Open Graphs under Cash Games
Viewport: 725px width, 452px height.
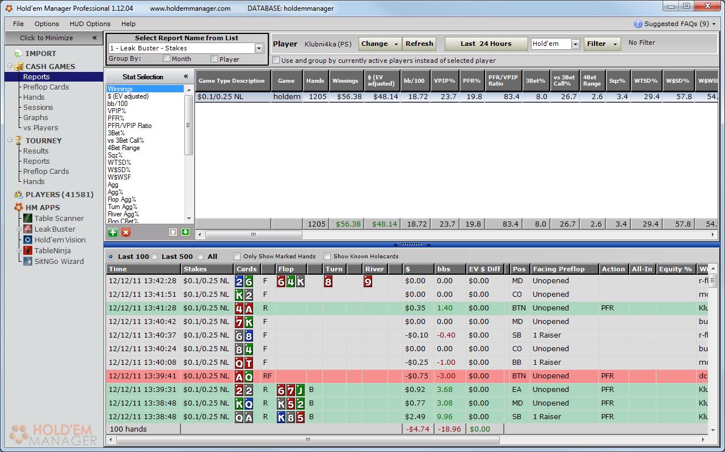point(35,117)
